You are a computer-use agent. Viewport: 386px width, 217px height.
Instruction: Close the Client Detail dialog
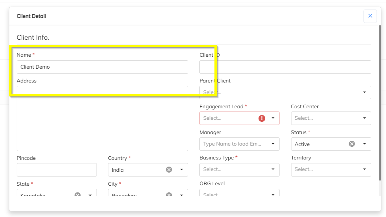click(x=370, y=16)
